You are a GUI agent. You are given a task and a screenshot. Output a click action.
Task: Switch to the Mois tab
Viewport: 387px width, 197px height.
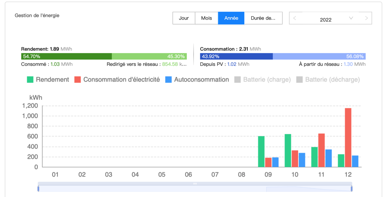coord(207,18)
